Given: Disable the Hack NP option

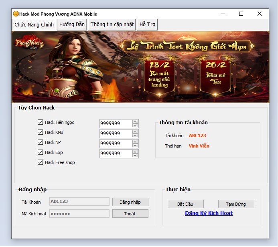Looking at the screenshot, I should 40,142.
